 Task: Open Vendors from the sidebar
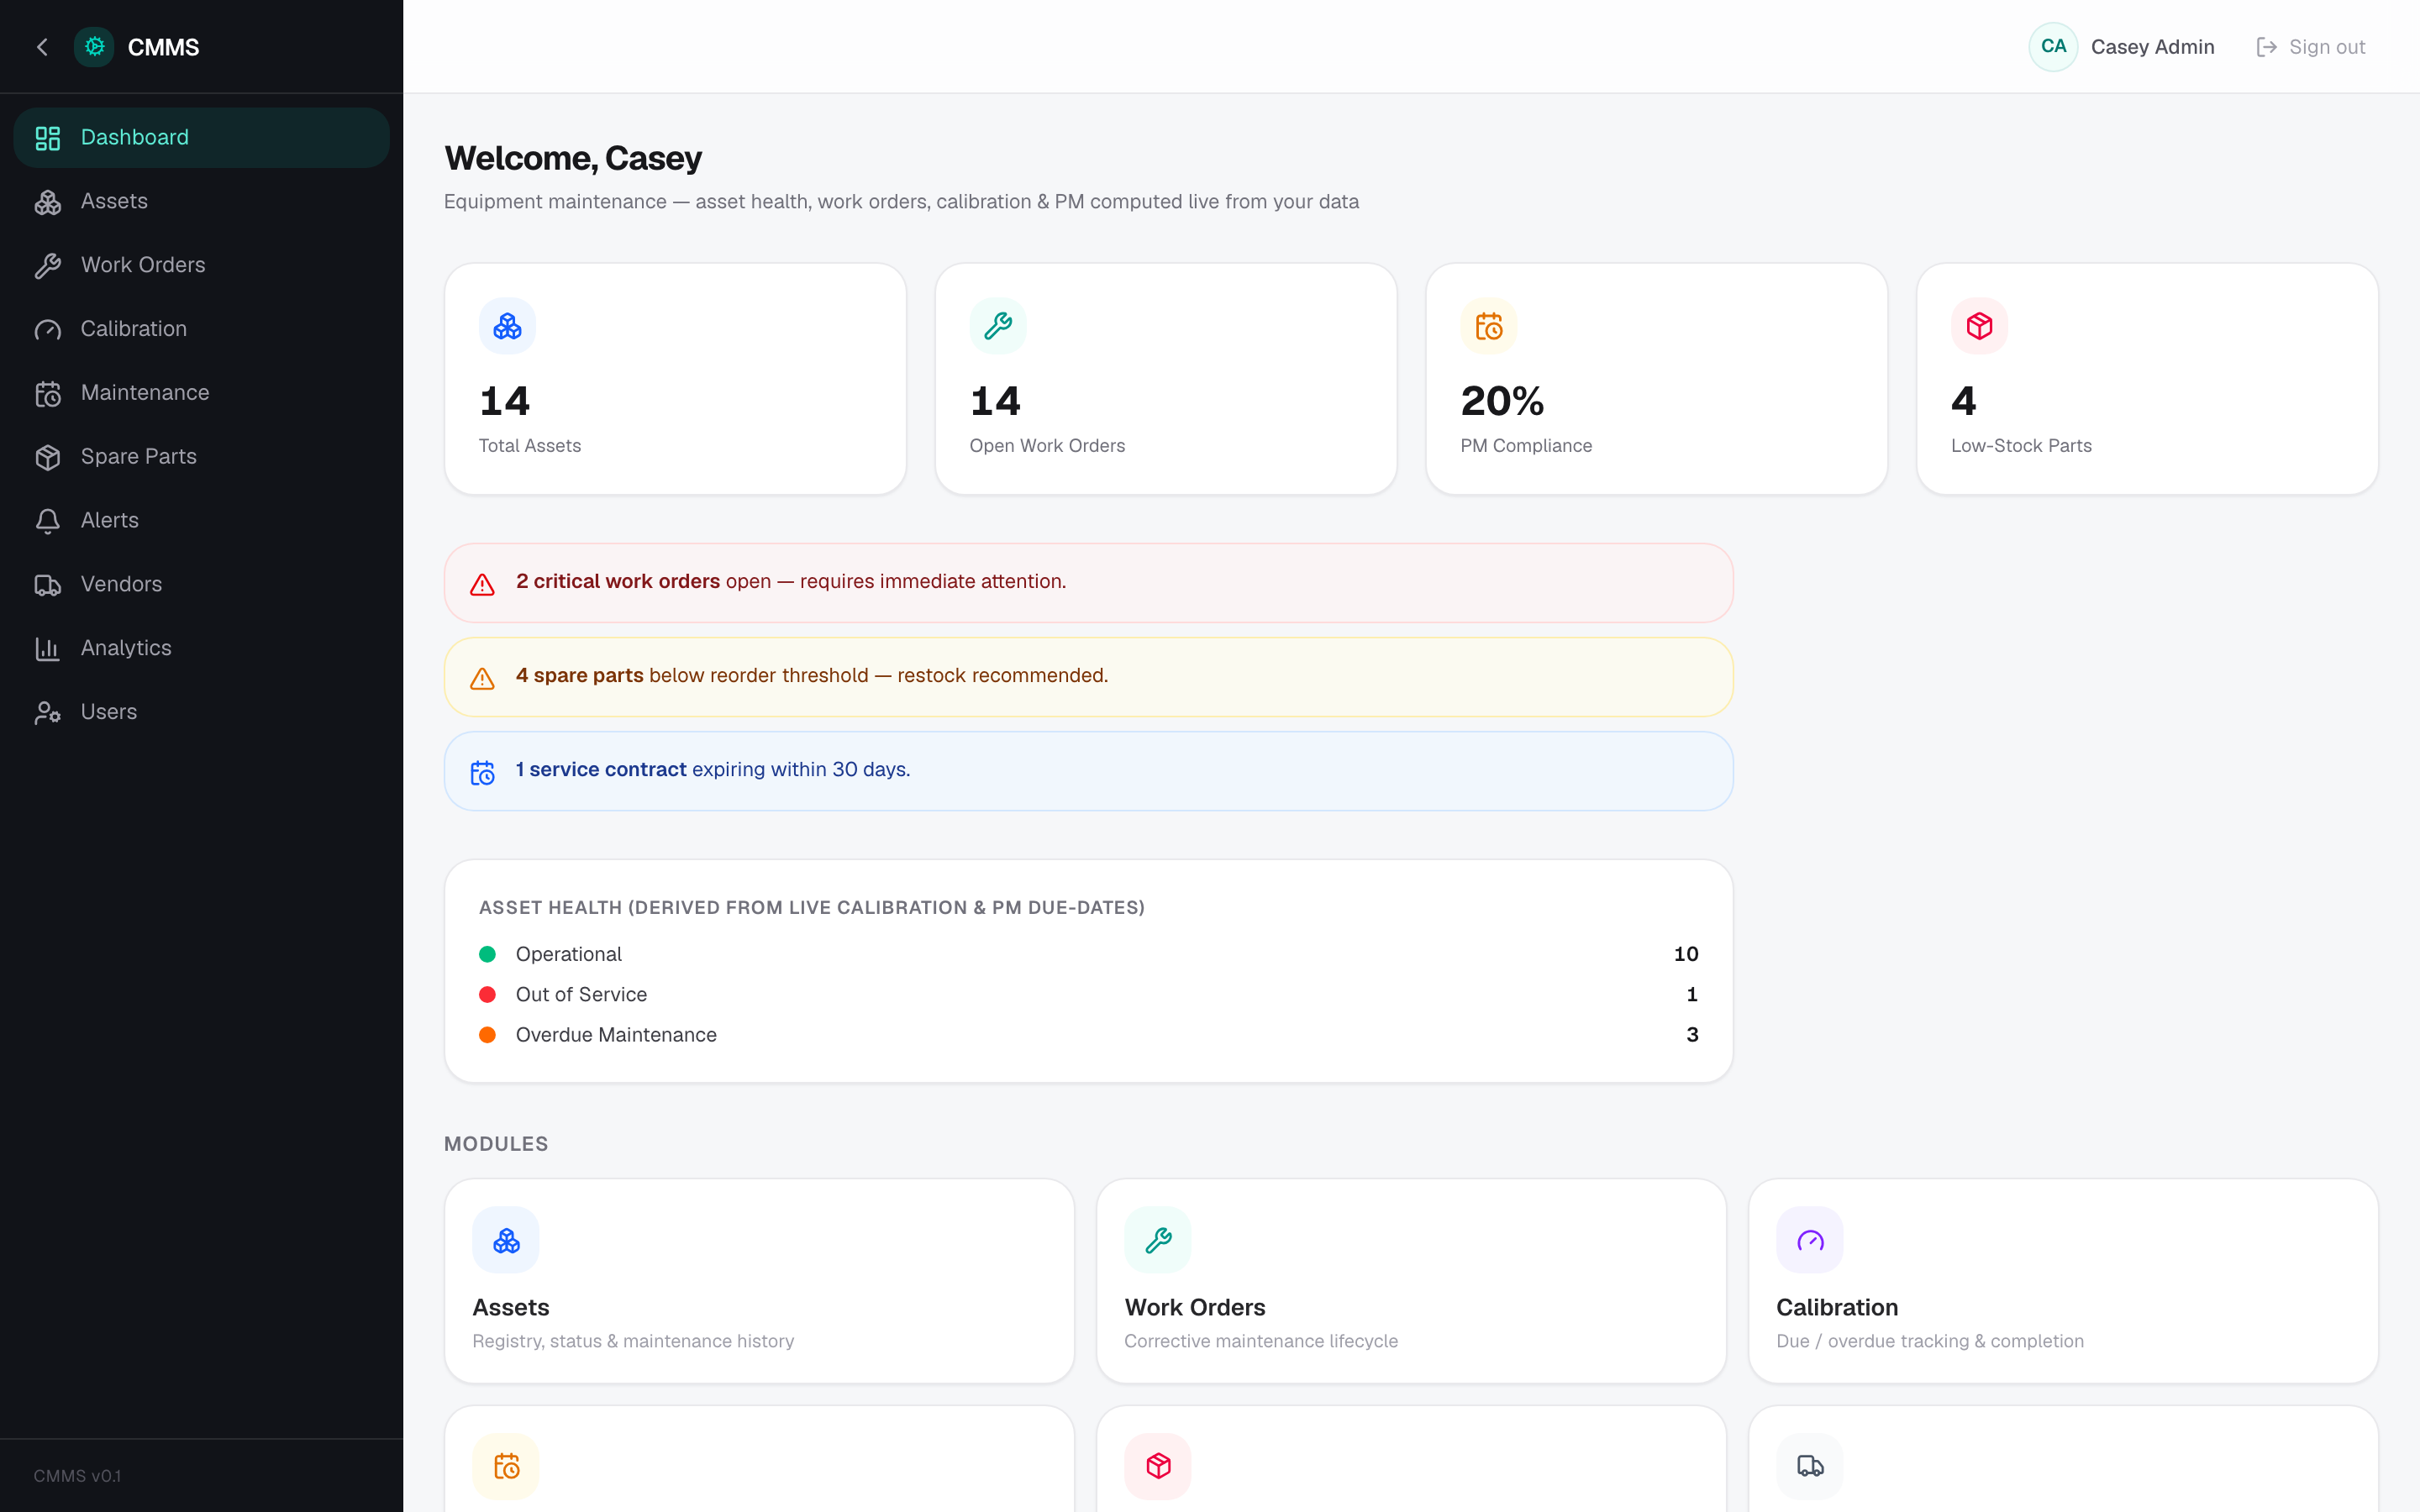pos(202,585)
